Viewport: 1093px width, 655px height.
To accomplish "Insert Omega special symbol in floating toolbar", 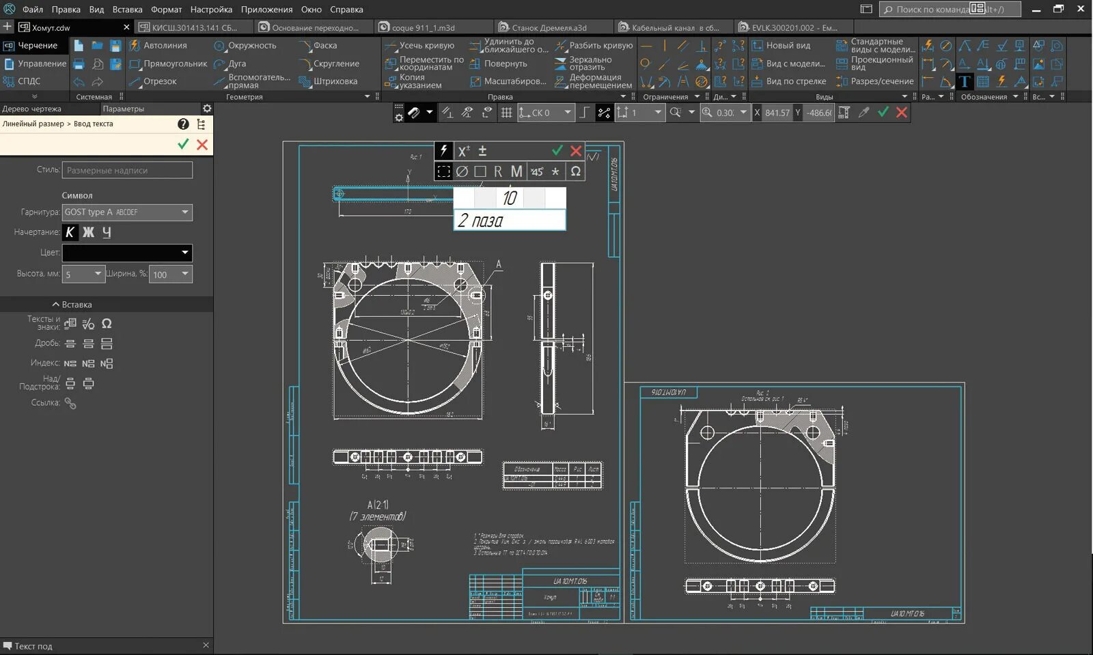I will (576, 171).
